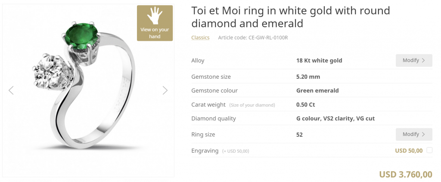The width and height of the screenshot is (441, 182).
Task: Click chevron on Ring size Modify button
Action: pyautogui.click(x=423, y=134)
